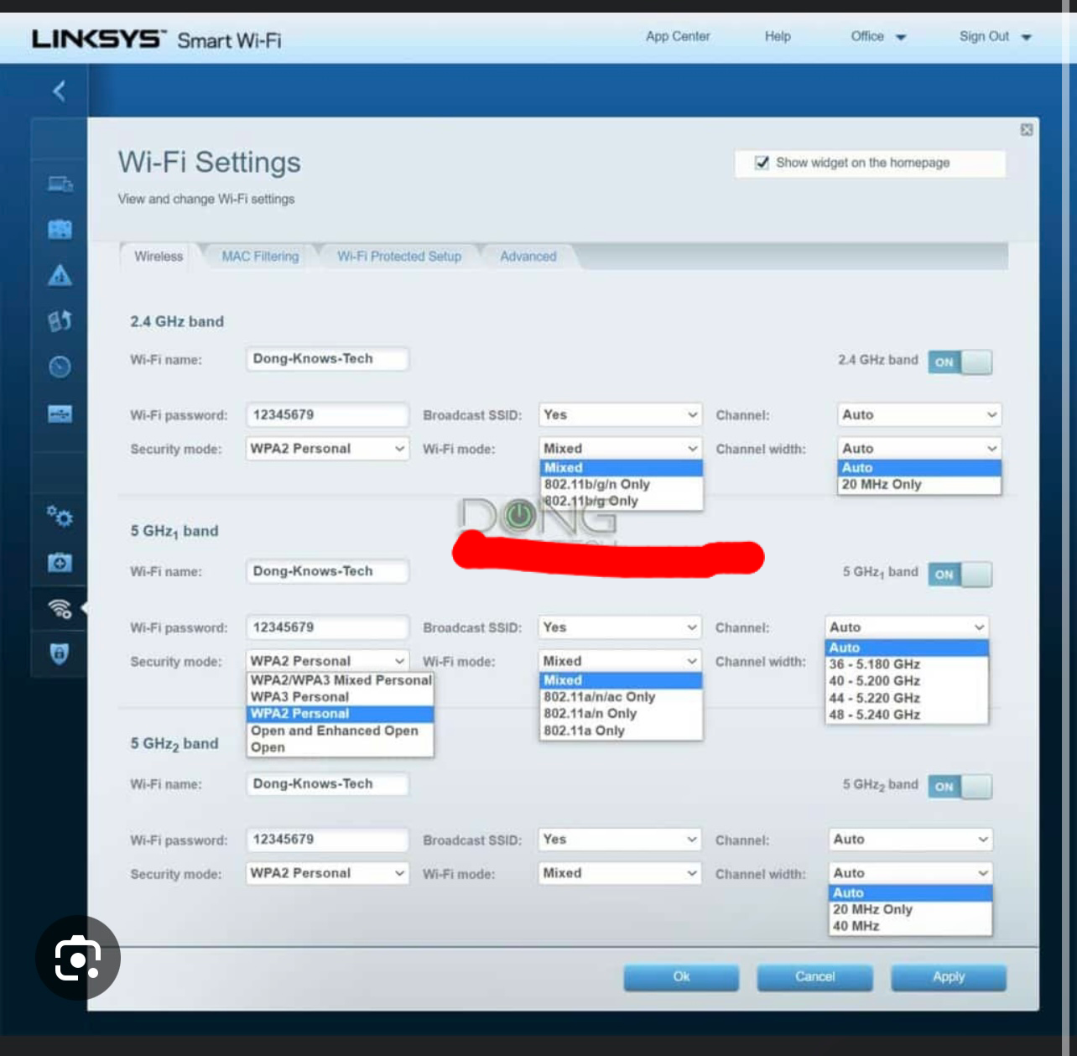1077x1056 pixels.
Task: Choose 802.11b/g/n Only Wi-Fi mode option
Action: (621, 485)
